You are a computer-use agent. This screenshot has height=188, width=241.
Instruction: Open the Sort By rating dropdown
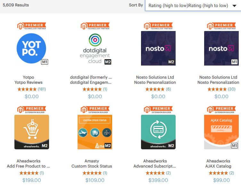pyautogui.click(x=193, y=5)
